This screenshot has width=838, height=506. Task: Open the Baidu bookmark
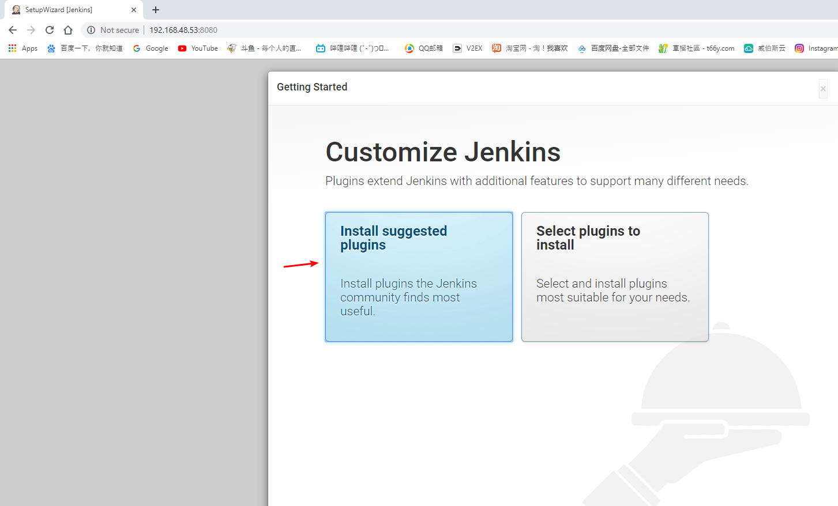click(x=85, y=48)
